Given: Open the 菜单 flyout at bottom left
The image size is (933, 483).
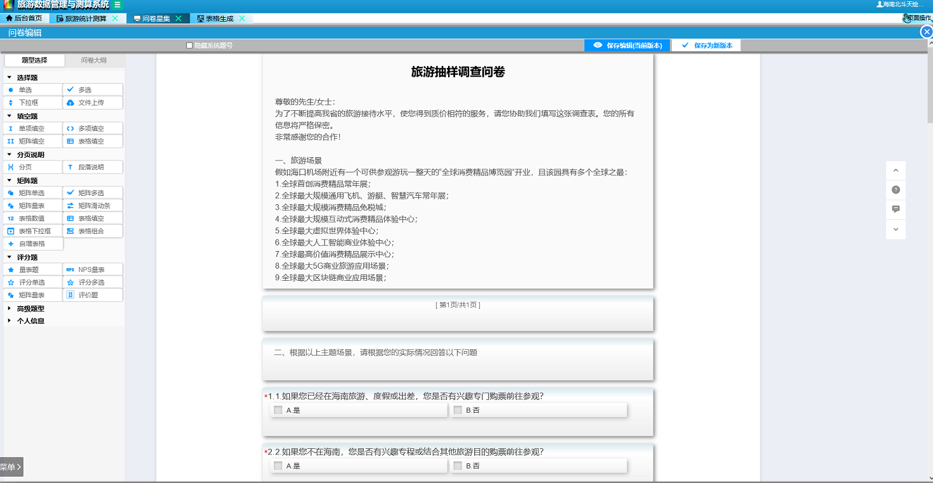Looking at the screenshot, I should point(10,467).
